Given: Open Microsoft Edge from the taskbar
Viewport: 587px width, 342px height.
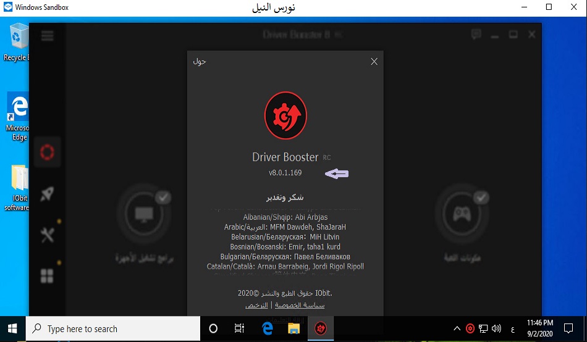Looking at the screenshot, I should 268,328.
